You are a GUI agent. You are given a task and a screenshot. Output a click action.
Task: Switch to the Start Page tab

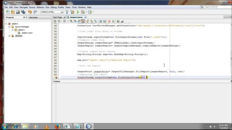(58, 17)
